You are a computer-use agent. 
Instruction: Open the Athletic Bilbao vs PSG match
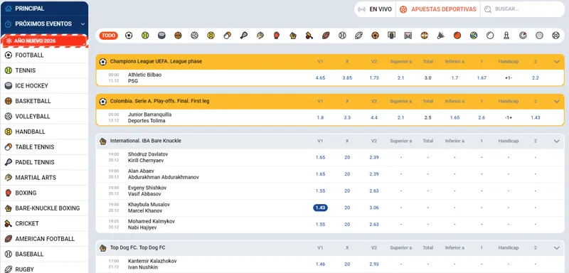point(145,78)
